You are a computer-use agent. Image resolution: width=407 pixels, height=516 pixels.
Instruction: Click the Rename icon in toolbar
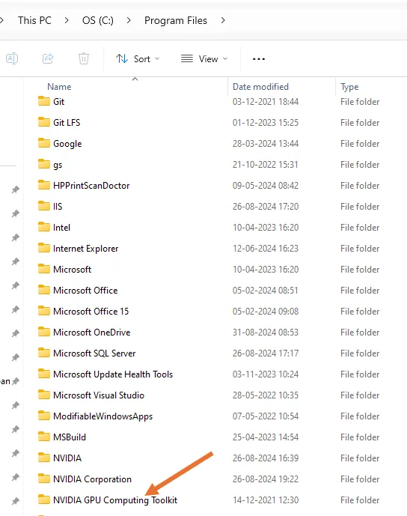(12, 59)
